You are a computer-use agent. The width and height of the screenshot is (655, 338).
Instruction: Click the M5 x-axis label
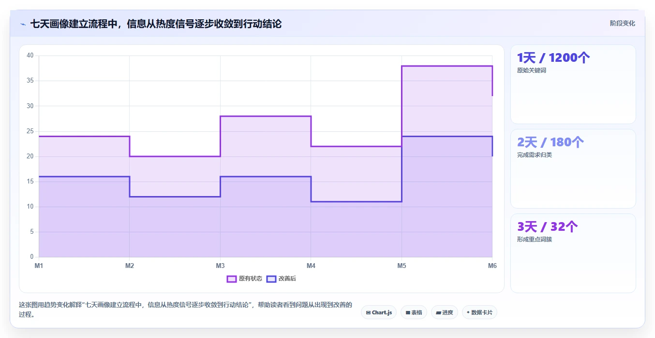(402, 266)
